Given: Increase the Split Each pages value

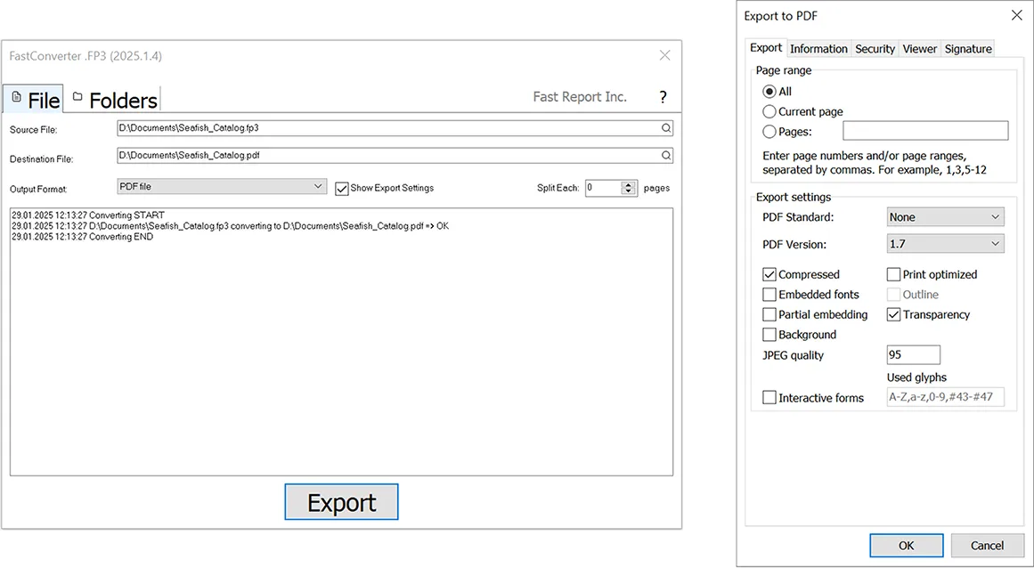Looking at the screenshot, I should (x=629, y=184).
